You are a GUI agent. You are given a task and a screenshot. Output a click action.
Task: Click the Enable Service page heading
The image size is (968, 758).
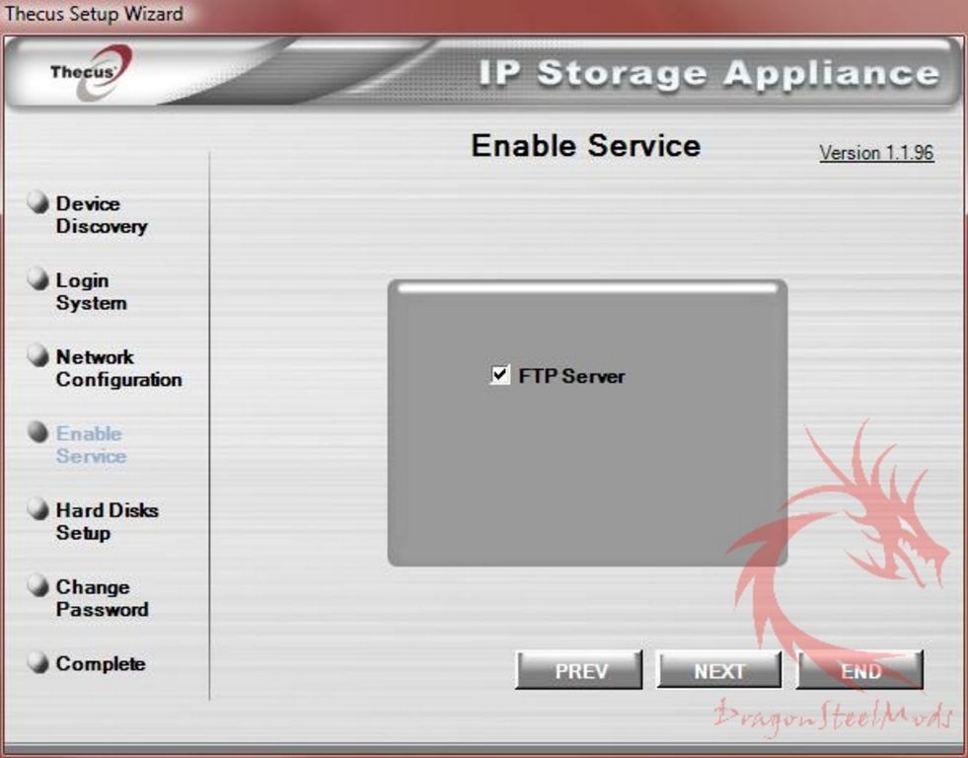coord(586,146)
